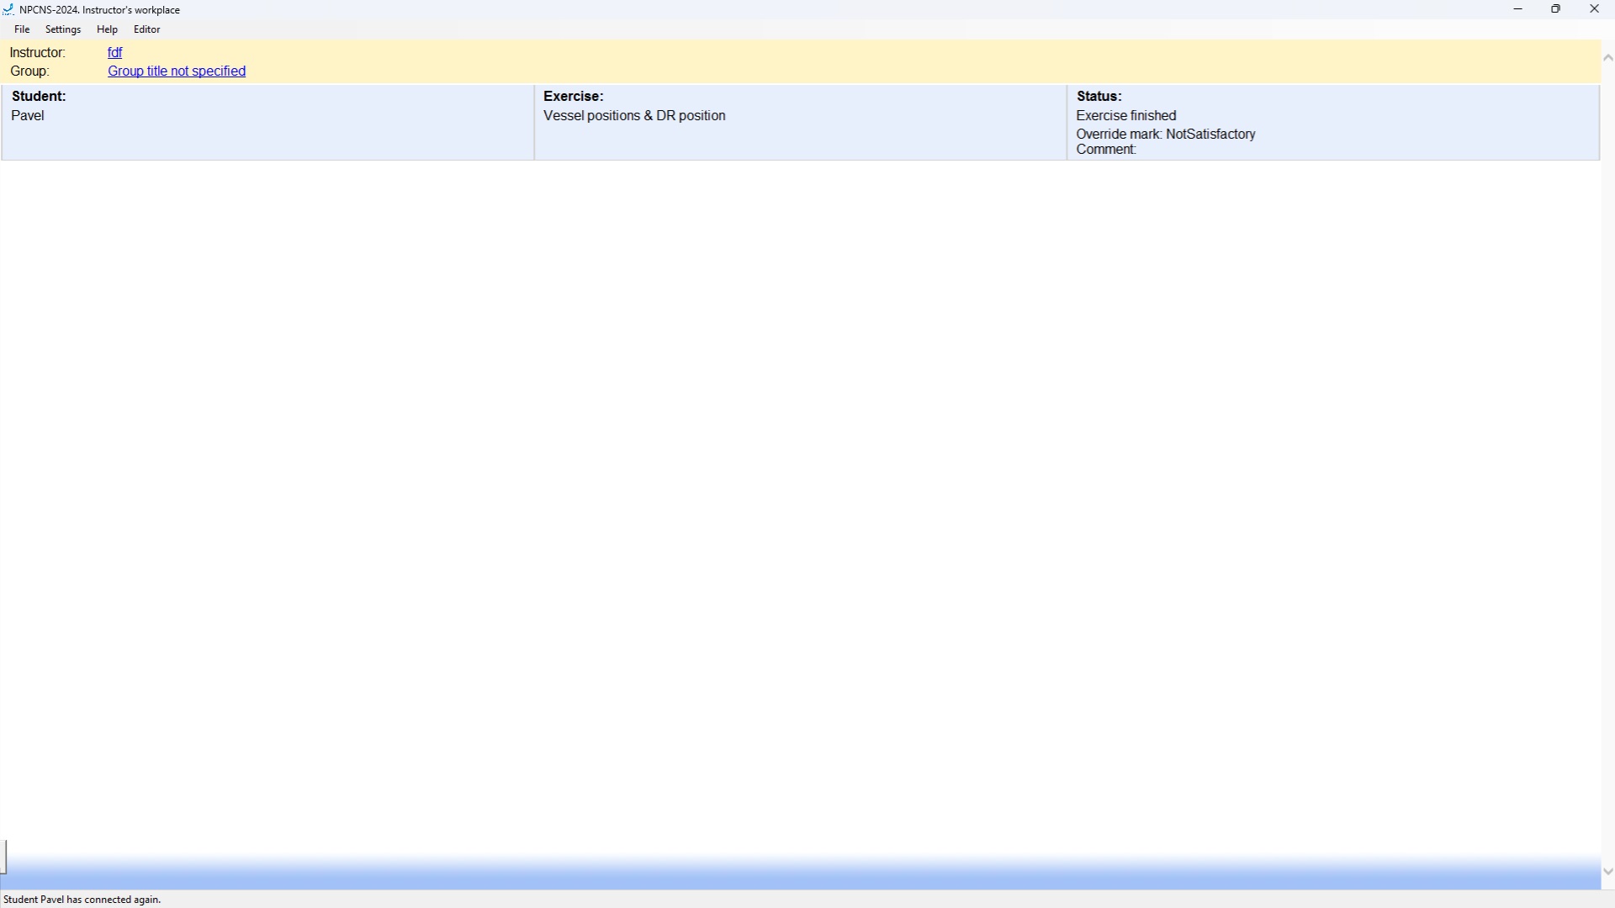Open the Settings menu
The width and height of the screenshot is (1615, 908).
point(63,29)
